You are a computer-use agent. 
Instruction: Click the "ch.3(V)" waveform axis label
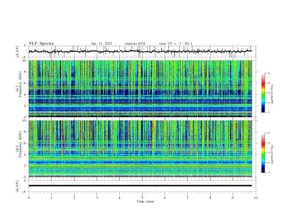click(x=17, y=186)
